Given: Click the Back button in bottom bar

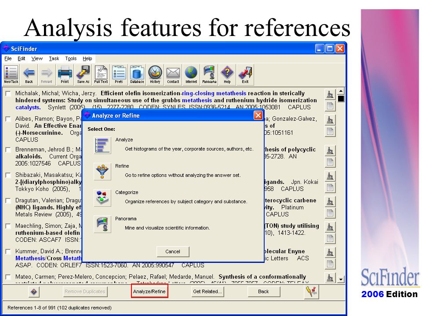Looking at the screenshot, I should pyautogui.click(x=263, y=291).
